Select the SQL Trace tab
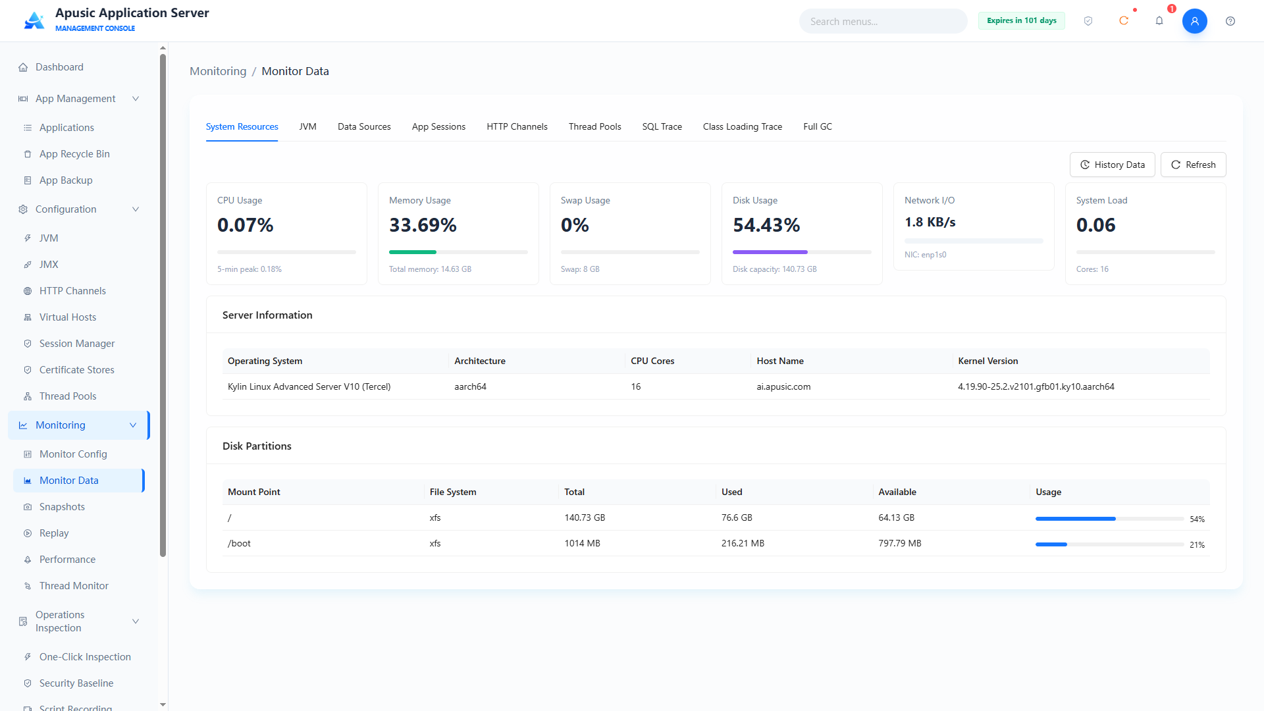The height and width of the screenshot is (711, 1264). click(x=662, y=126)
